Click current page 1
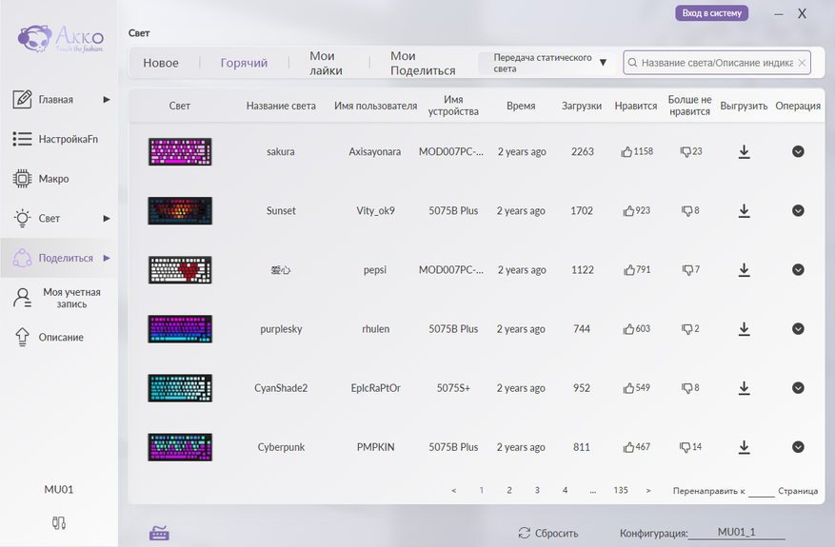 482,490
